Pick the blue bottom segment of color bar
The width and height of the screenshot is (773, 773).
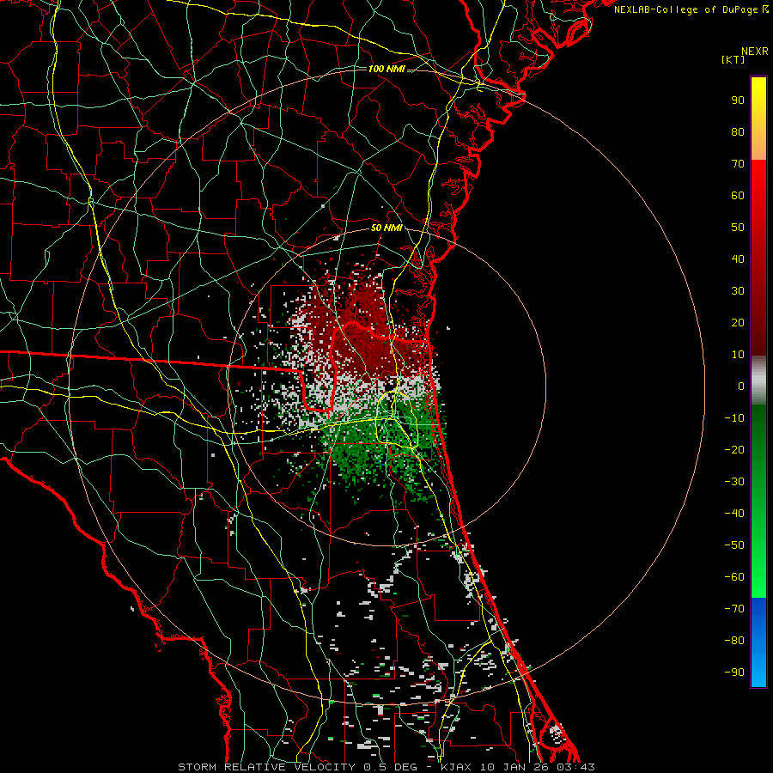pyautogui.click(x=758, y=642)
